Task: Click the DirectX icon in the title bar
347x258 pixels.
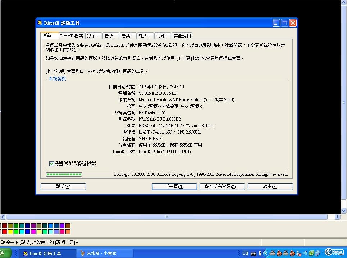Action: point(40,23)
